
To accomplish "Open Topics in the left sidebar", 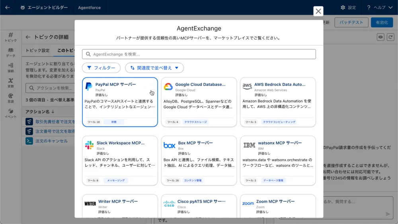I will (x=10, y=37).
